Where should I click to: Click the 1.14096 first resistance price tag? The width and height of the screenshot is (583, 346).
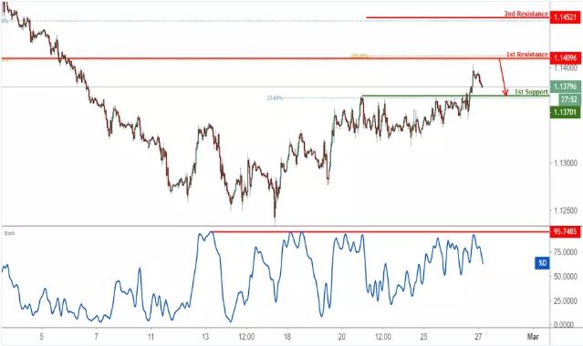(x=565, y=57)
